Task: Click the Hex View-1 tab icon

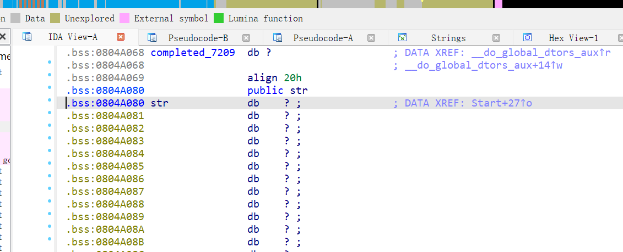Action: pyautogui.click(x=527, y=37)
